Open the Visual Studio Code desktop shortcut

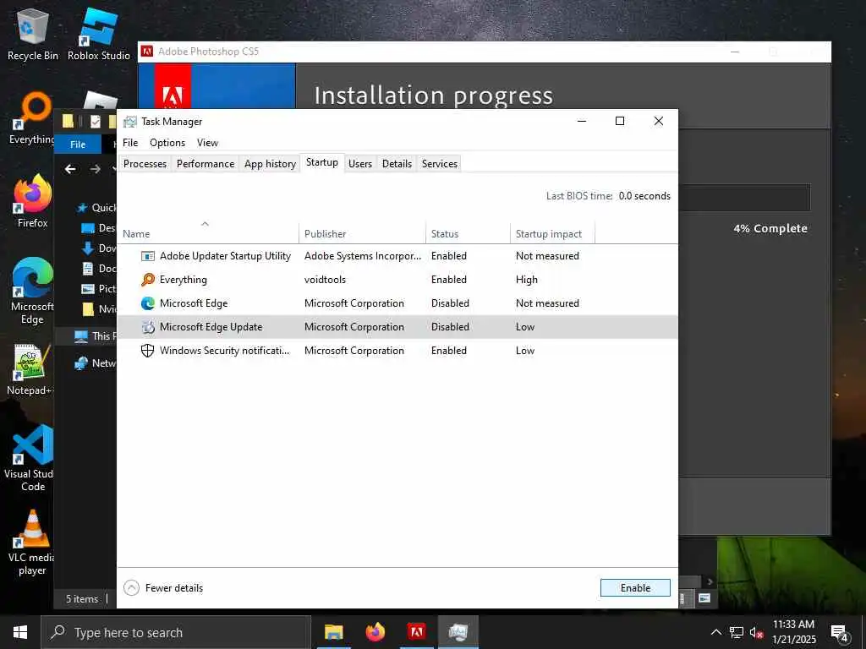pos(31,458)
